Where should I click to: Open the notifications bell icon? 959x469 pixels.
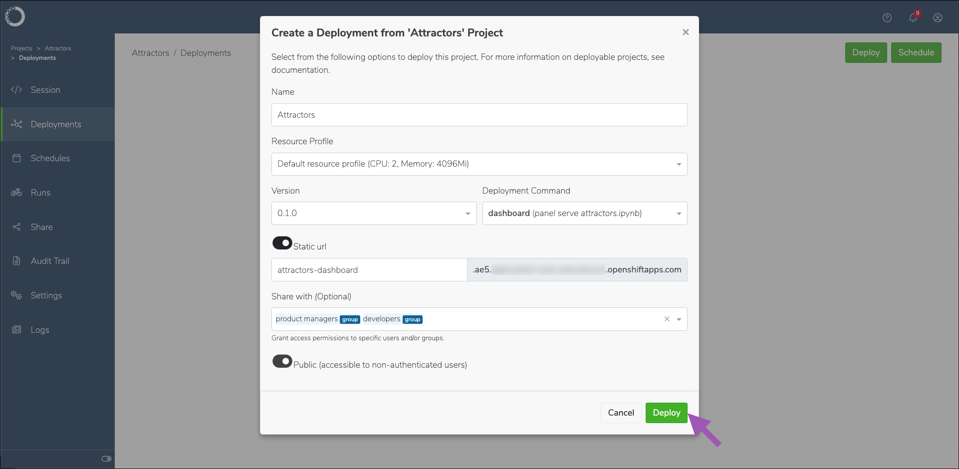913,18
